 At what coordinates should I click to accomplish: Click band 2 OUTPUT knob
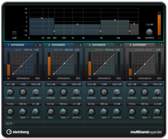pyautogui.click(x=76, y=112)
